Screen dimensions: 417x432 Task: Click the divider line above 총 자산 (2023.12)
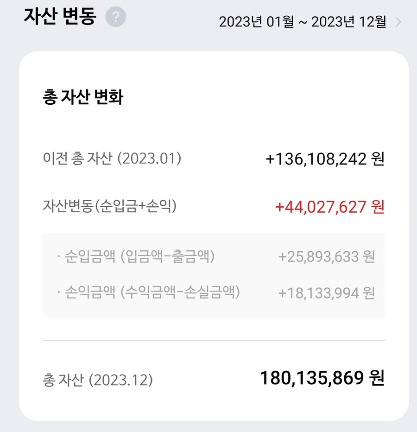(x=214, y=340)
